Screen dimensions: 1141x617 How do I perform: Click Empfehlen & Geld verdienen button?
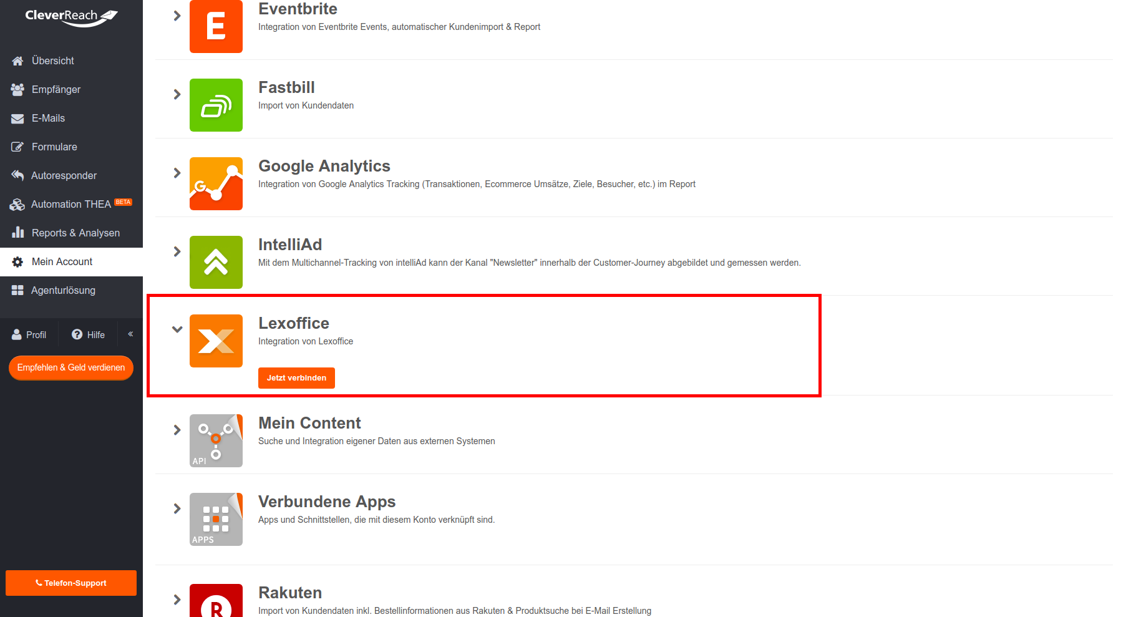click(71, 367)
